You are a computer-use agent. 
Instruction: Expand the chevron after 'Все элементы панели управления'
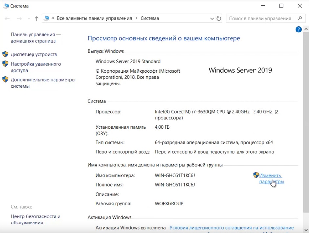coord(136,18)
